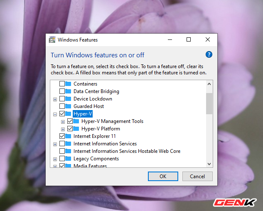
Task: Click the Internet Information Services folder icon
Action: click(x=68, y=143)
